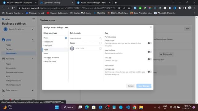The height and width of the screenshot is (111, 198).
Task: Enable the Develop app toggle
Action: click(x=149, y=43)
